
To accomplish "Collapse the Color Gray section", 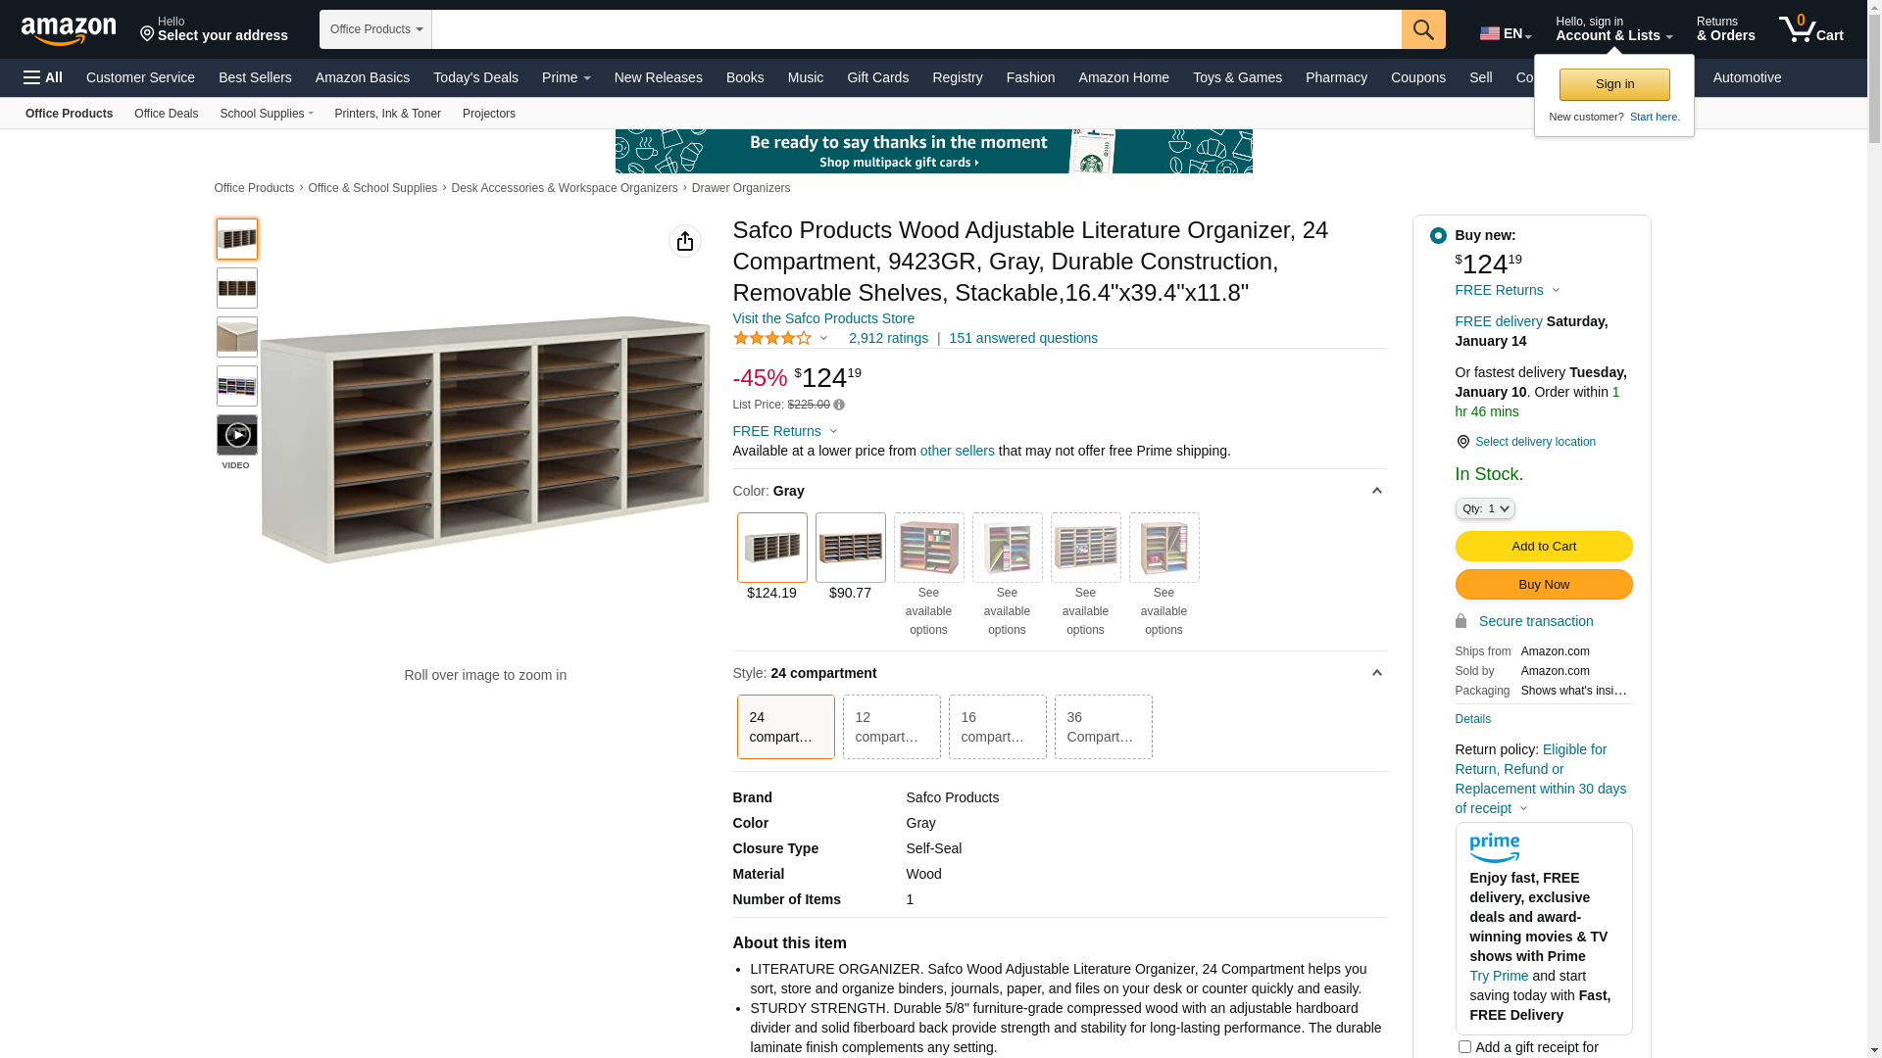I will (x=1376, y=491).
